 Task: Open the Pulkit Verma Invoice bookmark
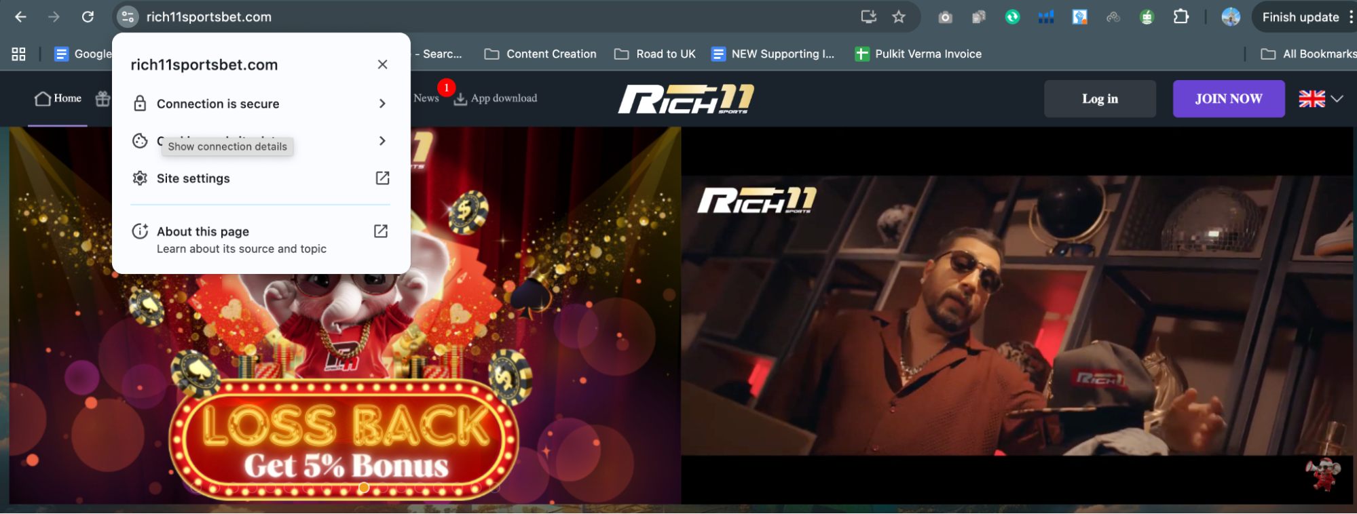[x=918, y=54]
